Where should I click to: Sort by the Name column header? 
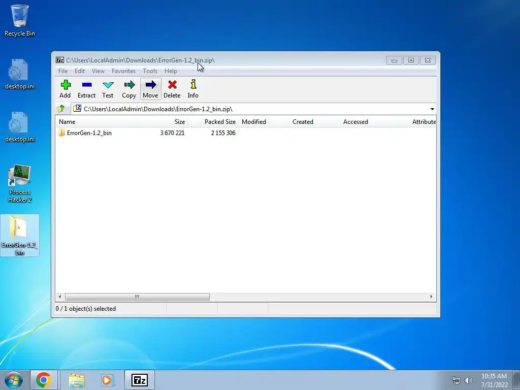click(x=96, y=122)
